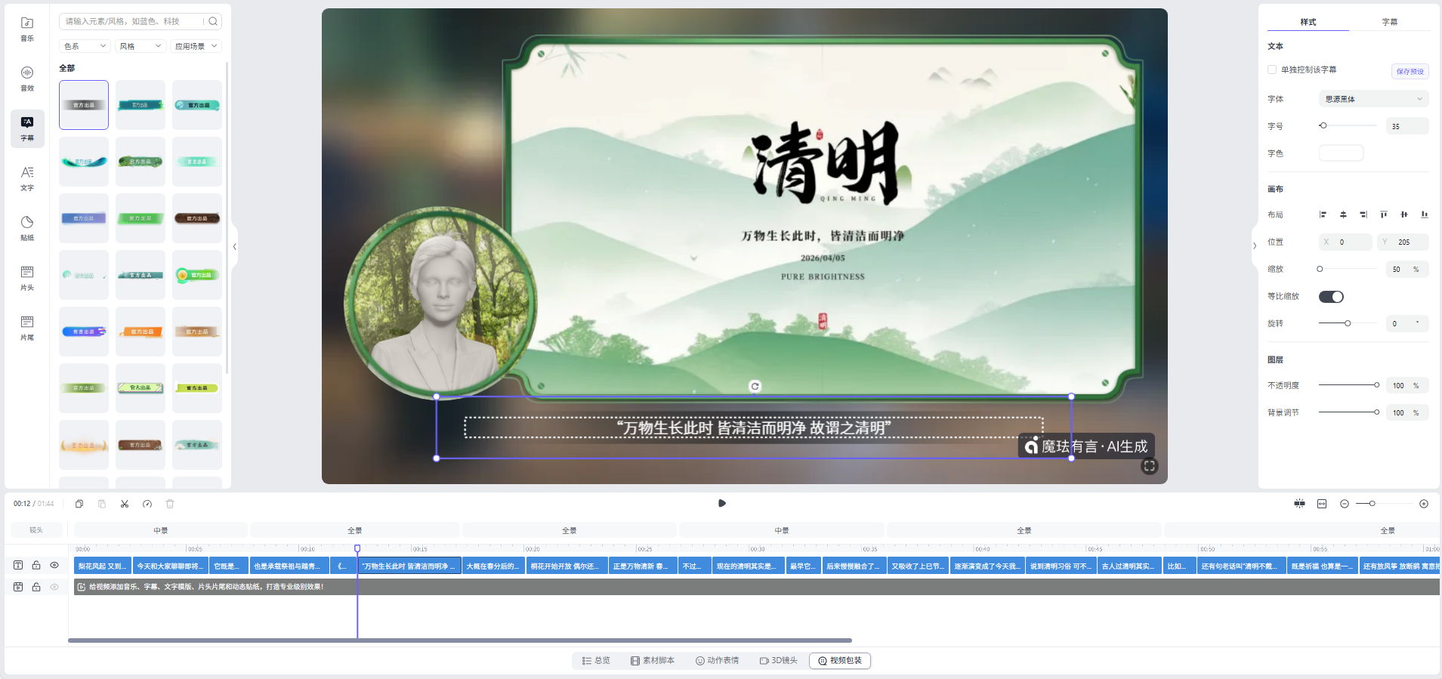Align layout right icon
Image resolution: width=1442 pixels, height=679 pixels.
click(1363, 215)
